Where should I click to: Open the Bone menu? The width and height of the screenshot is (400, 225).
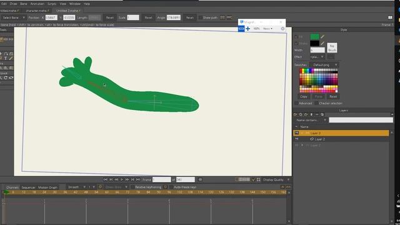click(24, 4)
